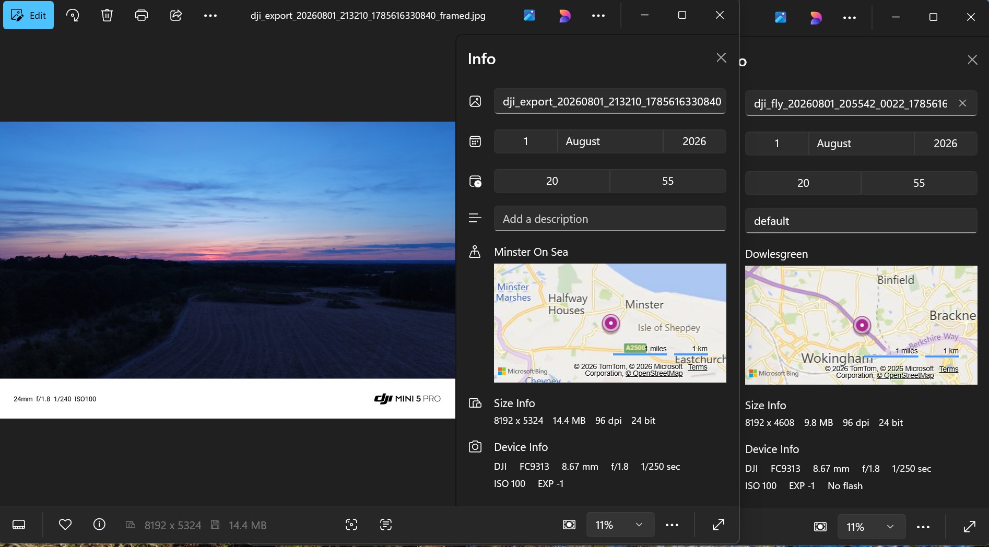Click 'Dowlesgreen' location text
Screen dimensions: 989x547
click(x=776, y=254)
